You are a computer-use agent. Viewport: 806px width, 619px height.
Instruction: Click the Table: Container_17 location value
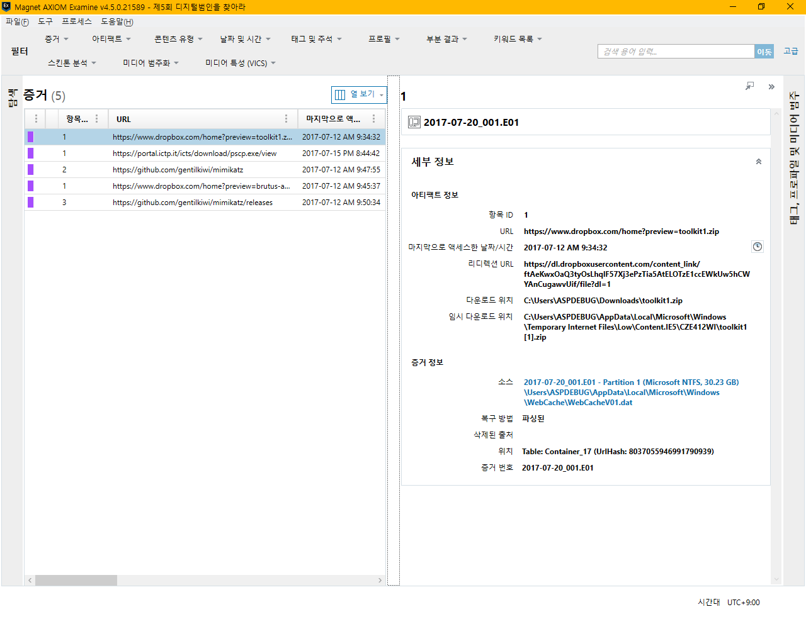click(618, 451)
